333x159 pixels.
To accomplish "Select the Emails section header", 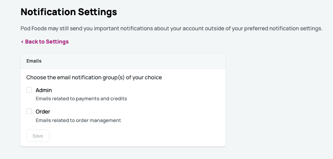I will coord(34,61).
